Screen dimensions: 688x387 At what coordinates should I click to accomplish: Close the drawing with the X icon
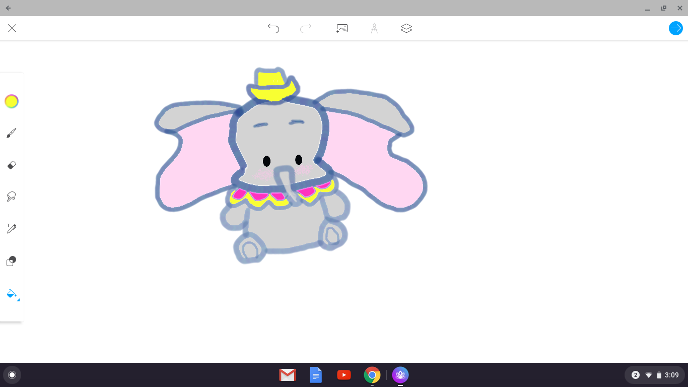[12, 28]
